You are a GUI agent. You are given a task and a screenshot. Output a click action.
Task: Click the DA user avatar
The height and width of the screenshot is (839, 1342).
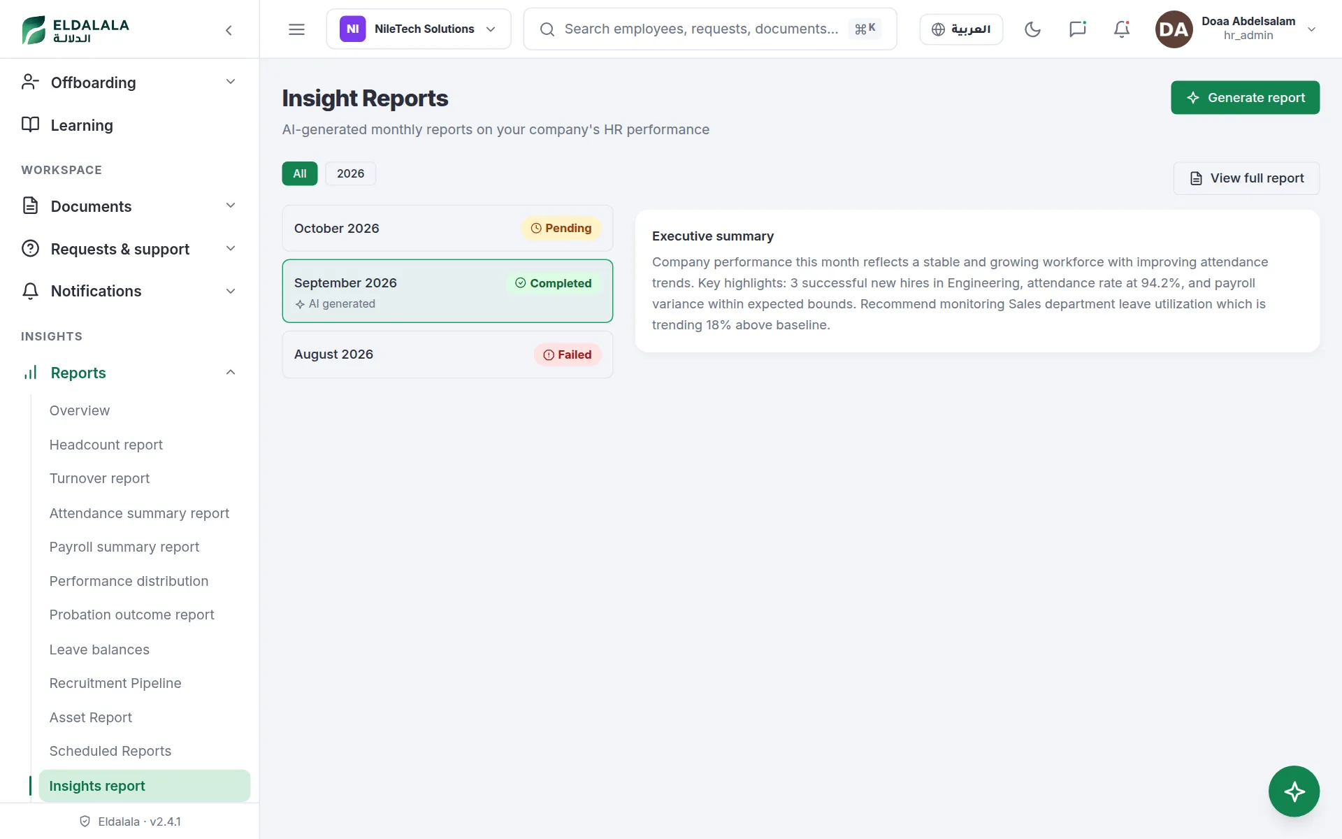click(1174, 29)
